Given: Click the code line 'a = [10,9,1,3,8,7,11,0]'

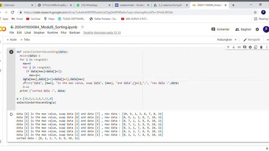Looking at the screenshot, I should [x=35, y=99].
